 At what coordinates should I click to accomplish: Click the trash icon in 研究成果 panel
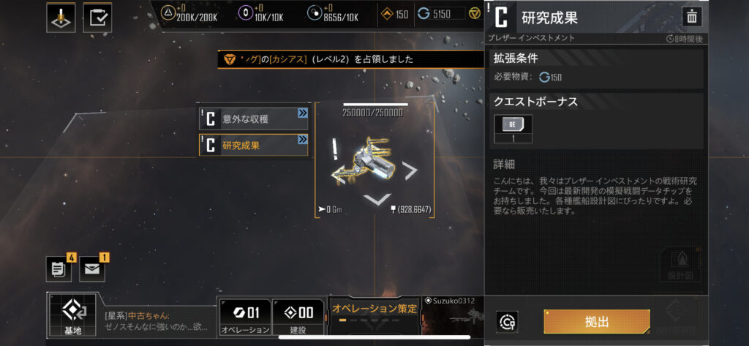click(x=691, y=18)
